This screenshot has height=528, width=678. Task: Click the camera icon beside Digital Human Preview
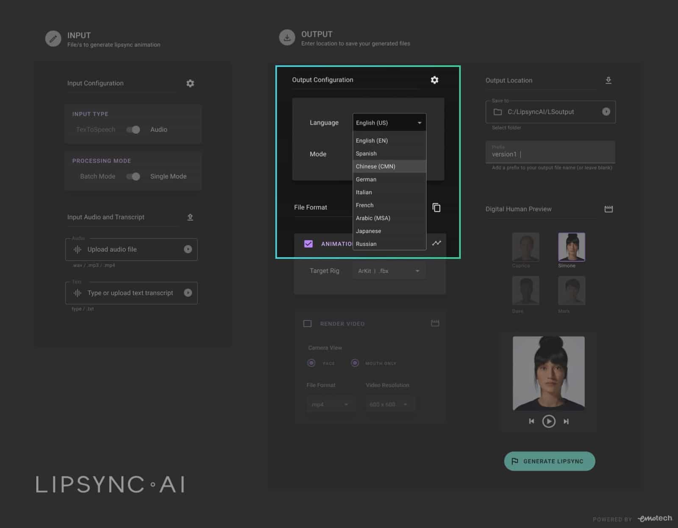609,208
